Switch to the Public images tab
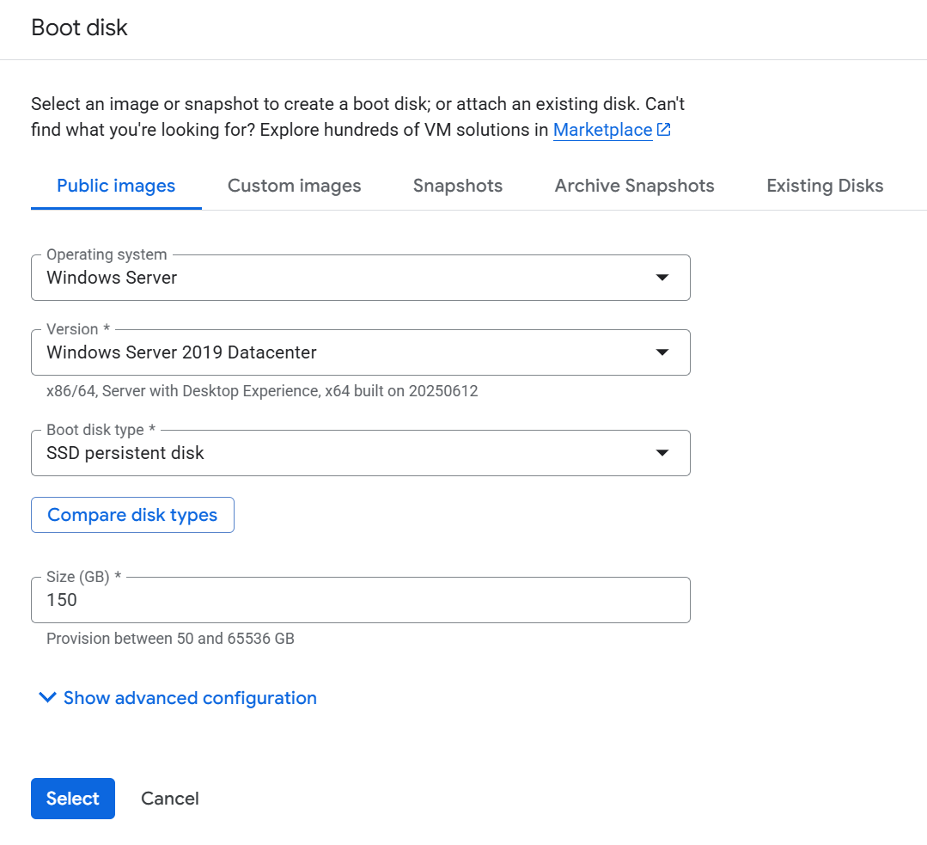This screenshot has width=927, height=845. click(x=116, y=186)
